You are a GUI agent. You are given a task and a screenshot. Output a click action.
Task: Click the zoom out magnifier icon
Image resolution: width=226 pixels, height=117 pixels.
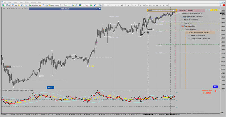(x=76, y=5)
